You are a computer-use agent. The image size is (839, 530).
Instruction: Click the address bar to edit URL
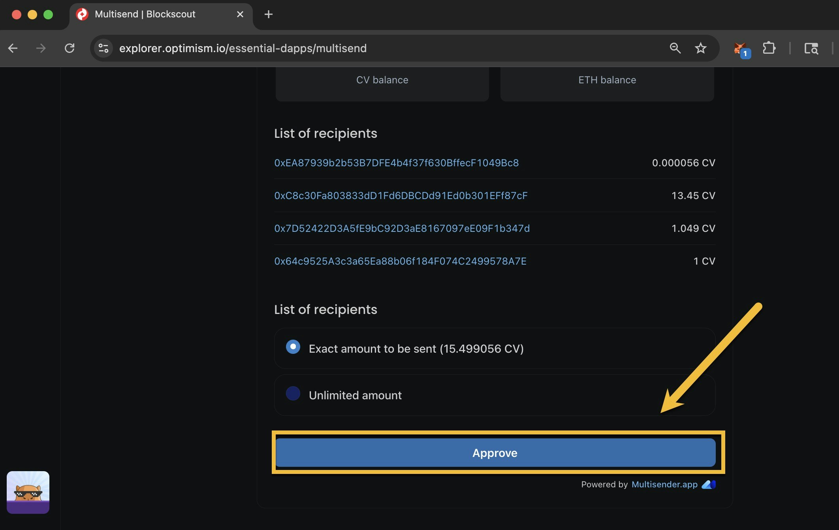[x=356, y=48]
